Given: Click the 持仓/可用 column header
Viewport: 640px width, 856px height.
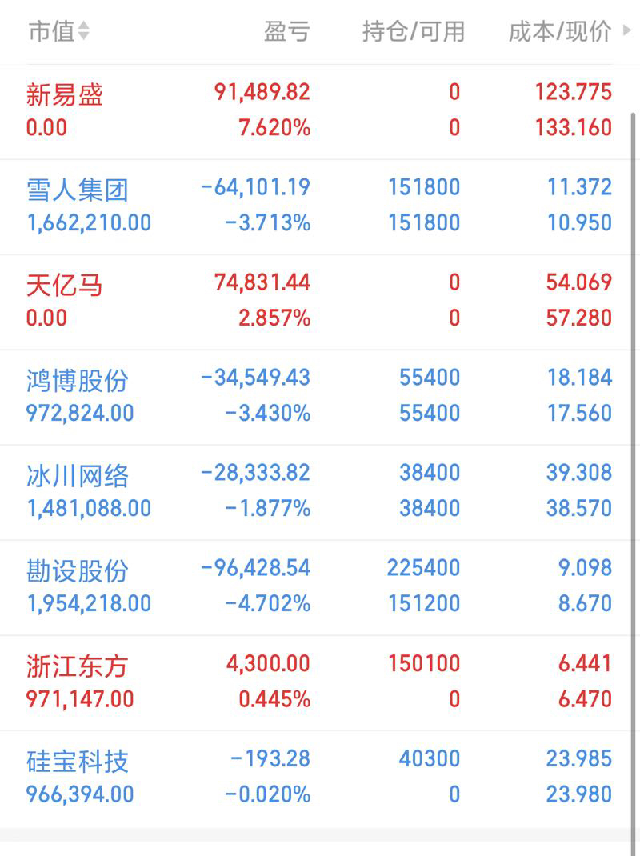Looking at the screenshot, I should pyautogui.click(x=414, y=32).
